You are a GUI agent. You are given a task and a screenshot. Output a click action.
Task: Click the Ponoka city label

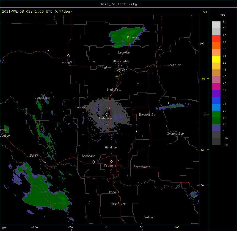point(132,37)
